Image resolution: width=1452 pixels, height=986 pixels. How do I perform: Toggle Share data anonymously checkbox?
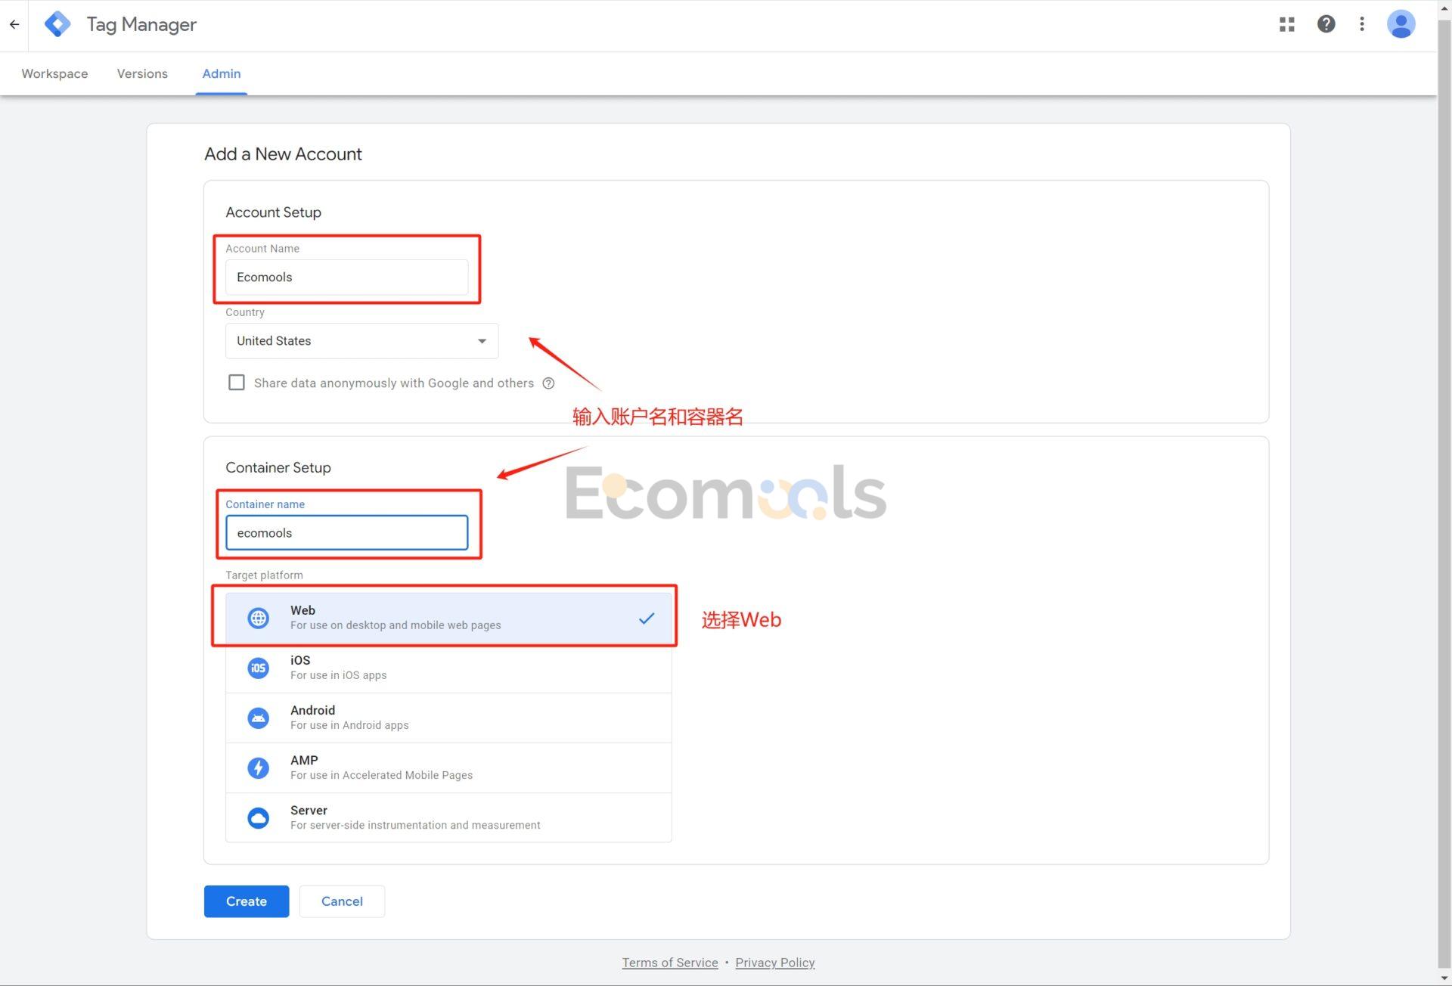[237, 383]
